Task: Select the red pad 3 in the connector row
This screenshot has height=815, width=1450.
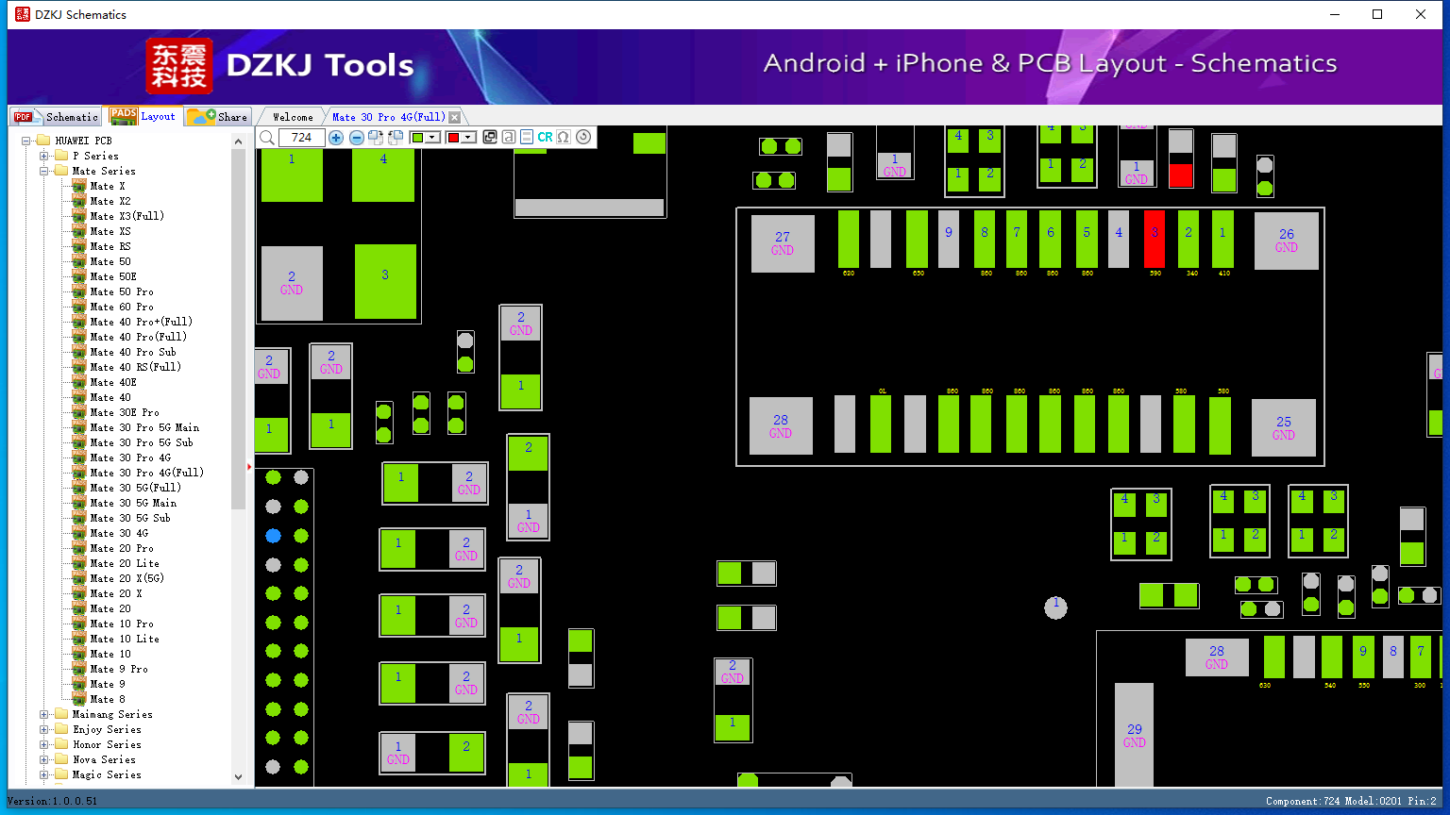Action: point(1154,239)
